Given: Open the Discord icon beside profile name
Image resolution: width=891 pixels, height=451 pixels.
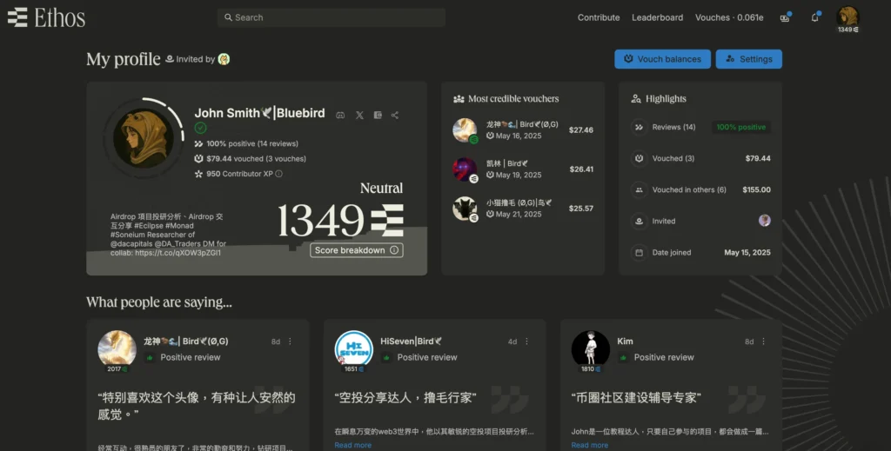Looking at the screenshot, I should coord(340,115).
